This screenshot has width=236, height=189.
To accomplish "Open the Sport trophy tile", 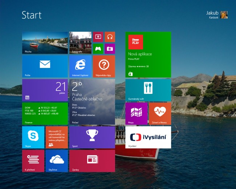I will click(92, 137).
